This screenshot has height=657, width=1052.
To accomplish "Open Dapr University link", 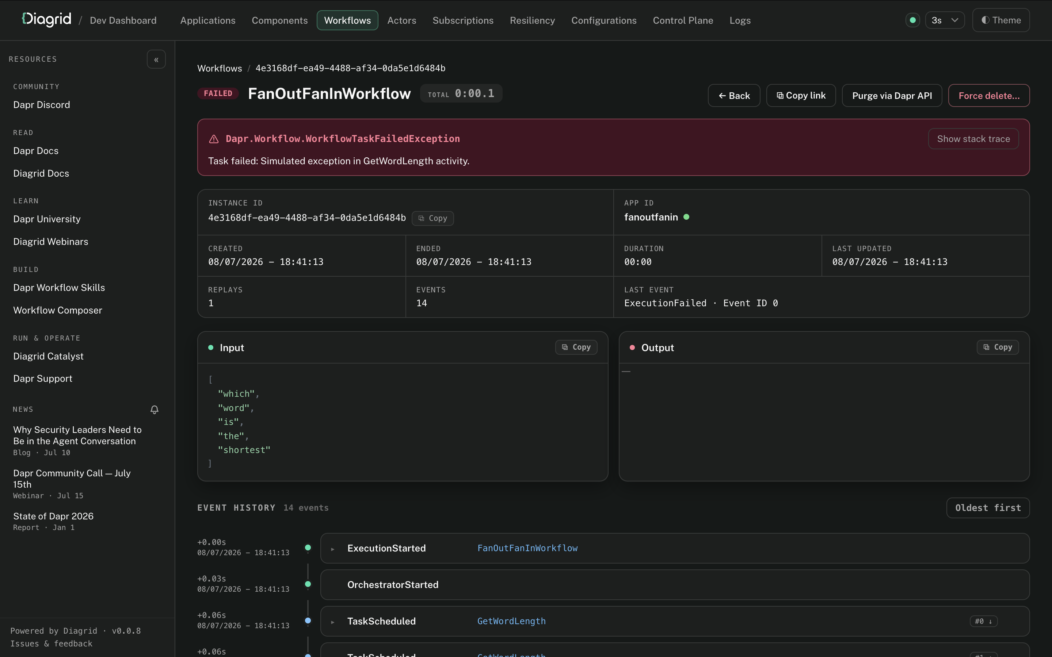I will coord(47,219).
